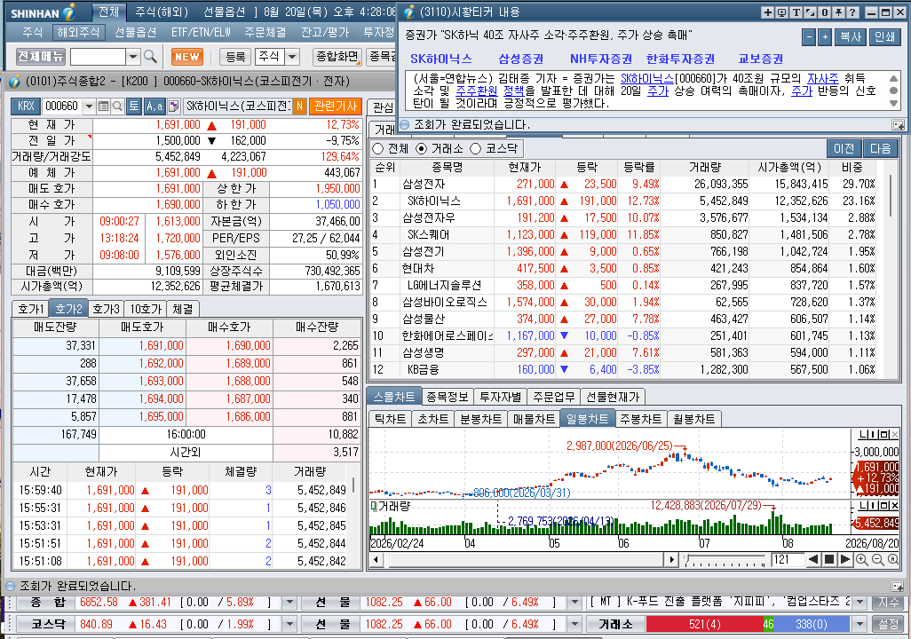Image resolution: width=911 pixels, height=639 pixels.
Task: Decrease news font with minus button
Action: tap(809, 37)
